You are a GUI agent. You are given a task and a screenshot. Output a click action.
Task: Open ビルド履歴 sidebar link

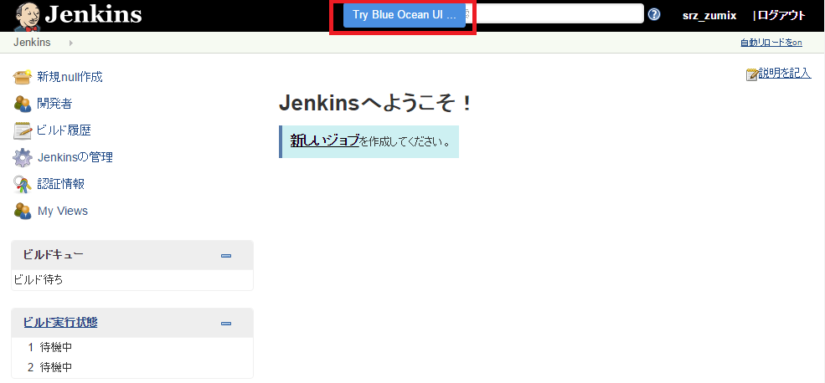[x=64, y=130]
